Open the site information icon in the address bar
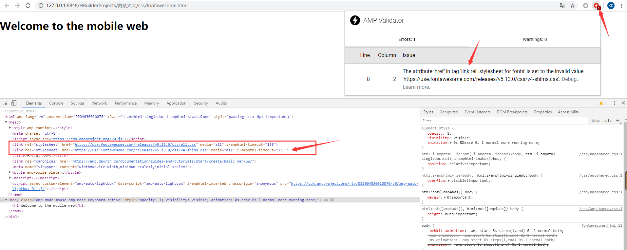Screen dimensions: 627x250 pyautogui.click(x=41, y=6)
